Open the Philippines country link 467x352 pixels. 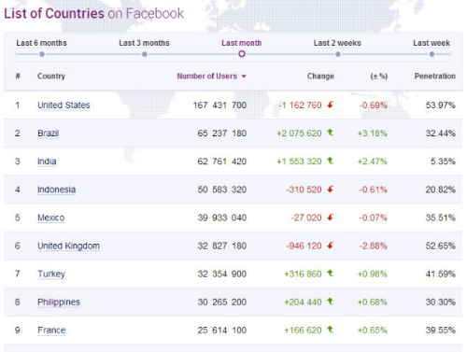(x=59, y=303)
